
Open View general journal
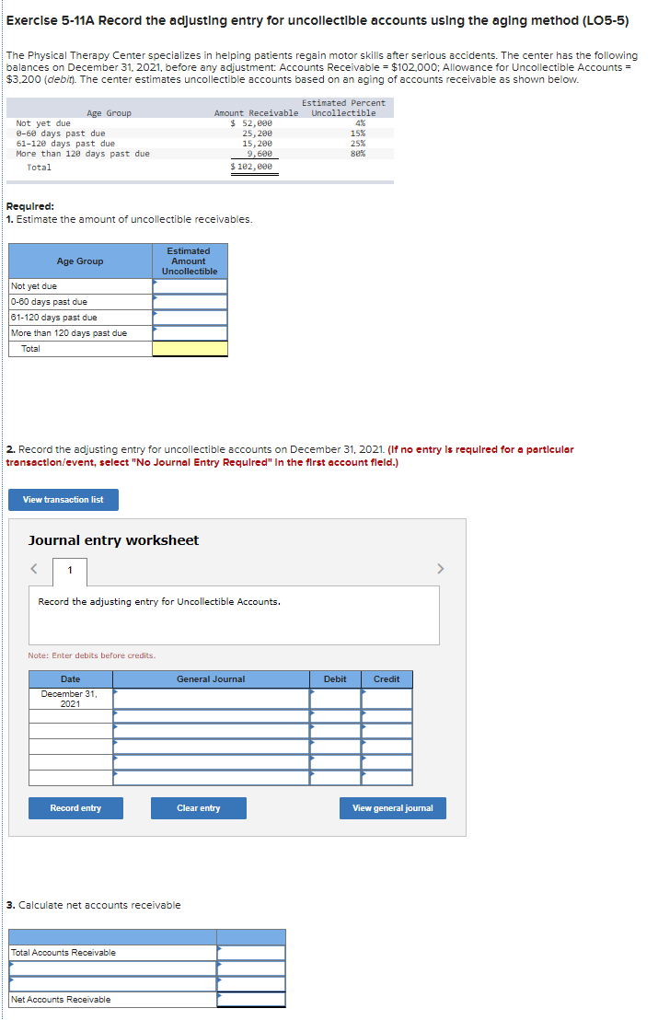(393, 808)
